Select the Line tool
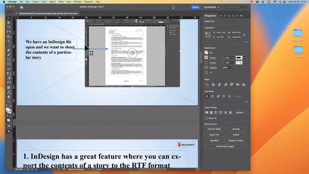The width and height of the screenshot is (309, 174). tap(9, 46)
